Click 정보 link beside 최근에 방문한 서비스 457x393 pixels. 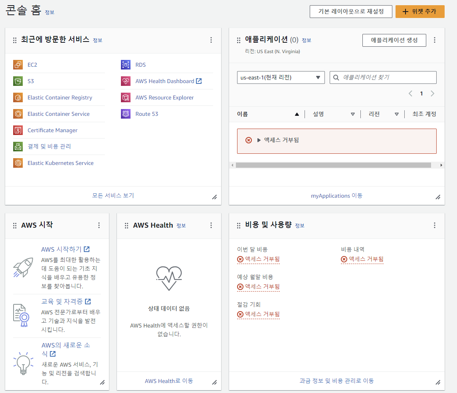(98, 40)
